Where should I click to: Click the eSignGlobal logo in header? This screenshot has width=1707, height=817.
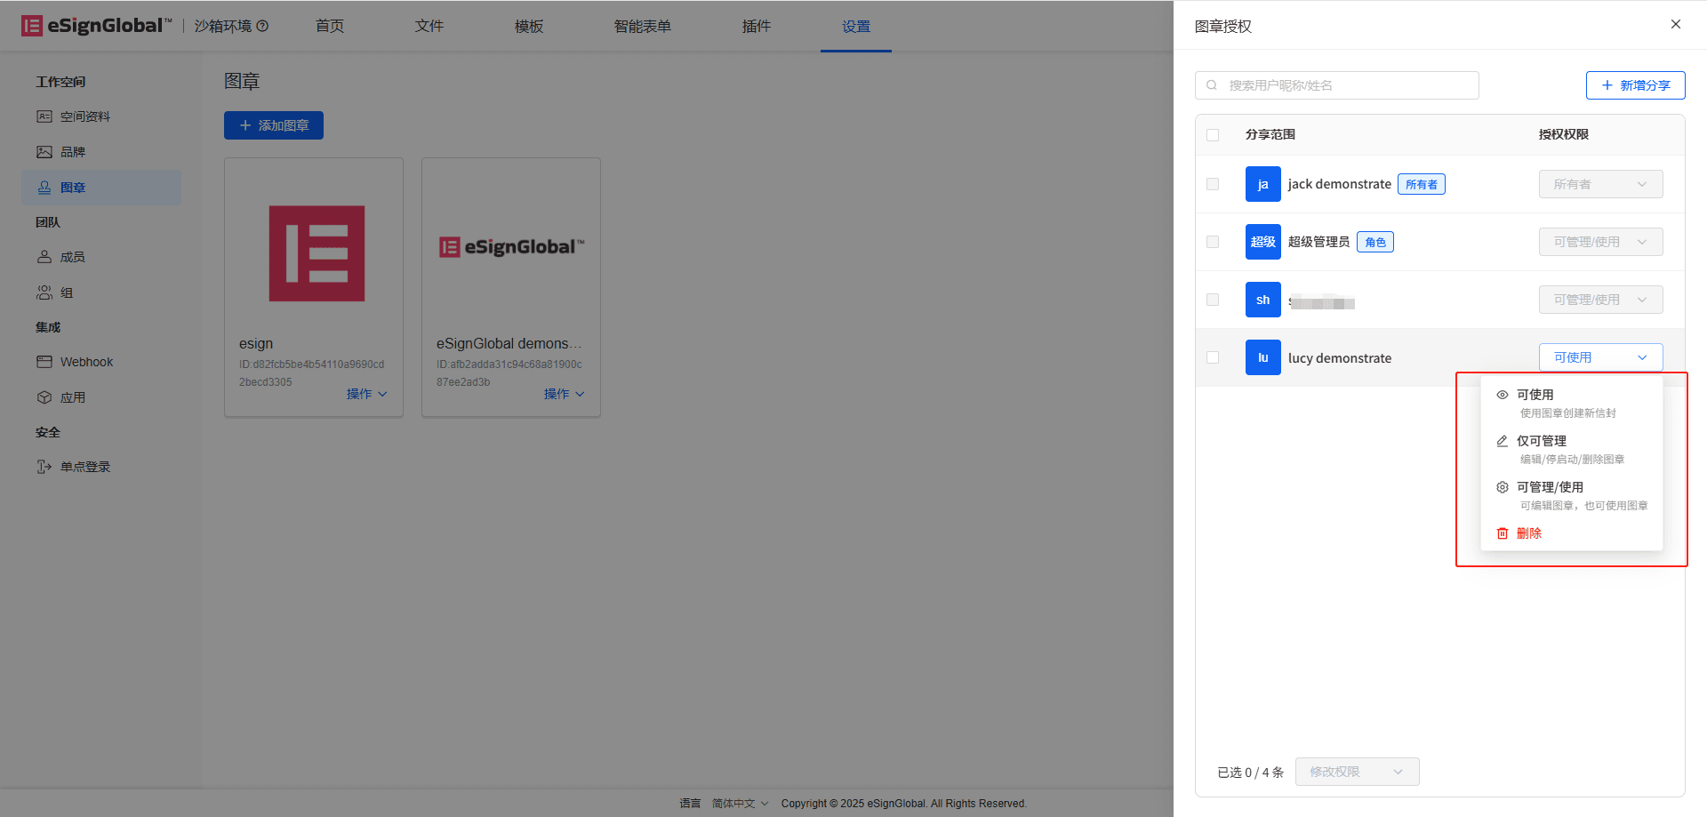point(97,26)
